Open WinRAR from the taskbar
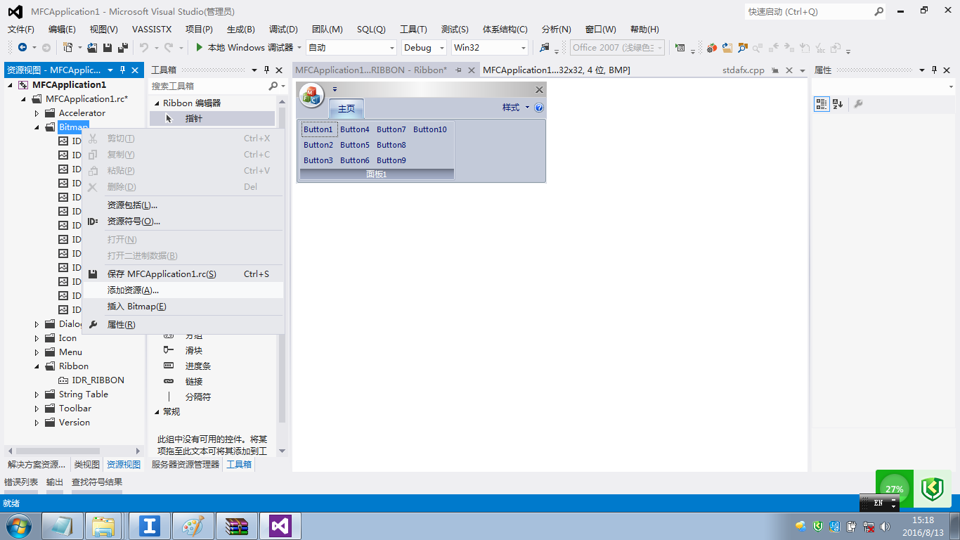 pyautogui.click(x=237, y=526)
